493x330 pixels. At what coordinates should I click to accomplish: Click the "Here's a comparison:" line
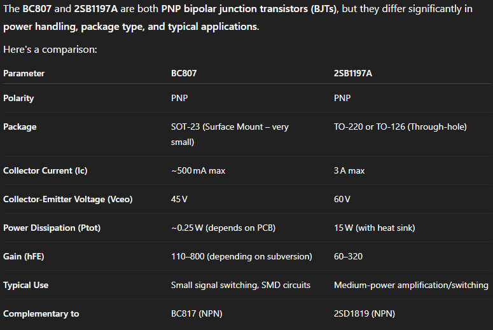coord(50,49)
